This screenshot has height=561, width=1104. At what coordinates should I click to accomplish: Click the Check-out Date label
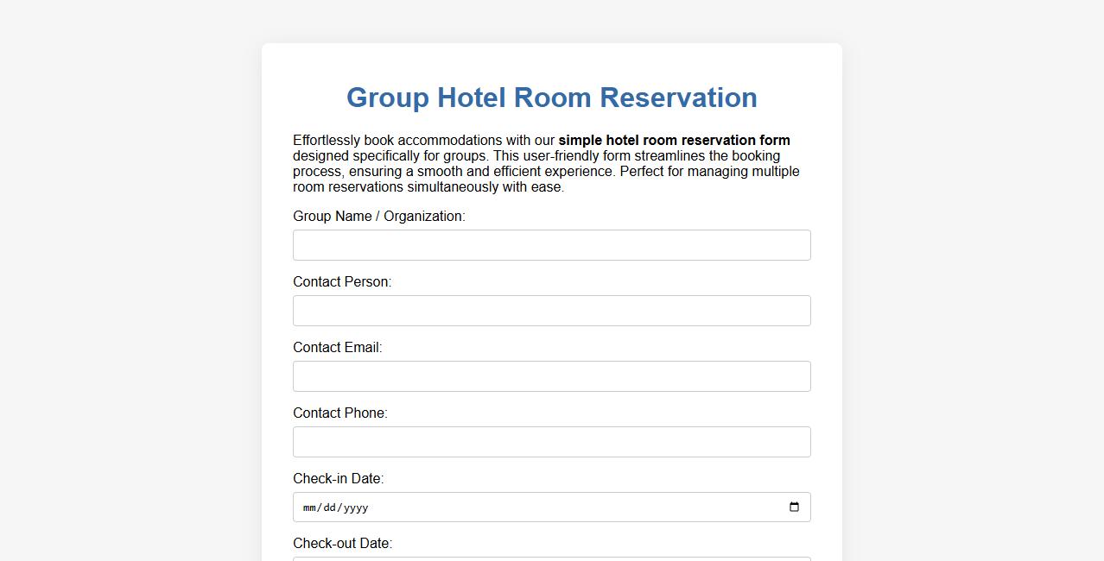point(342,544)
